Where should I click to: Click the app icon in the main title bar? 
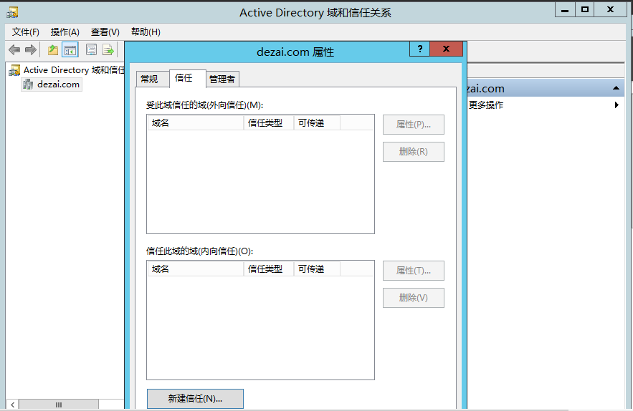12,12
